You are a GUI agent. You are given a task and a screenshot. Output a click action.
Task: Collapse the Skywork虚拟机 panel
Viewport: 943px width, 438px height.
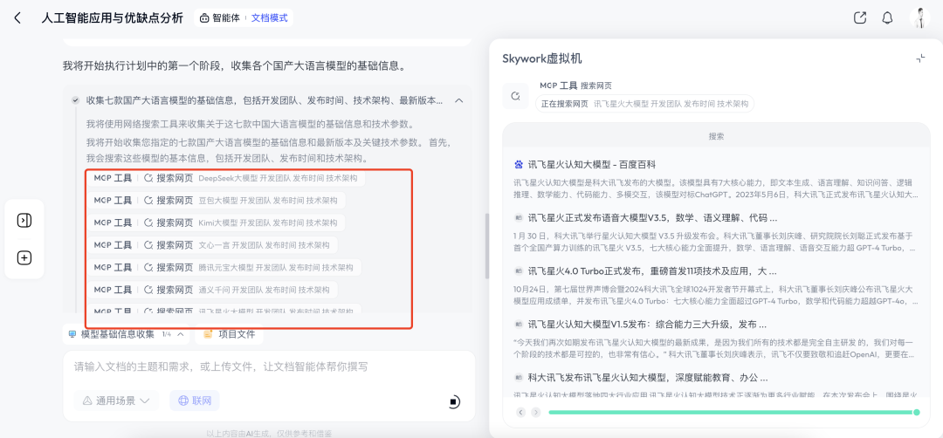click(x=920, y=58)
